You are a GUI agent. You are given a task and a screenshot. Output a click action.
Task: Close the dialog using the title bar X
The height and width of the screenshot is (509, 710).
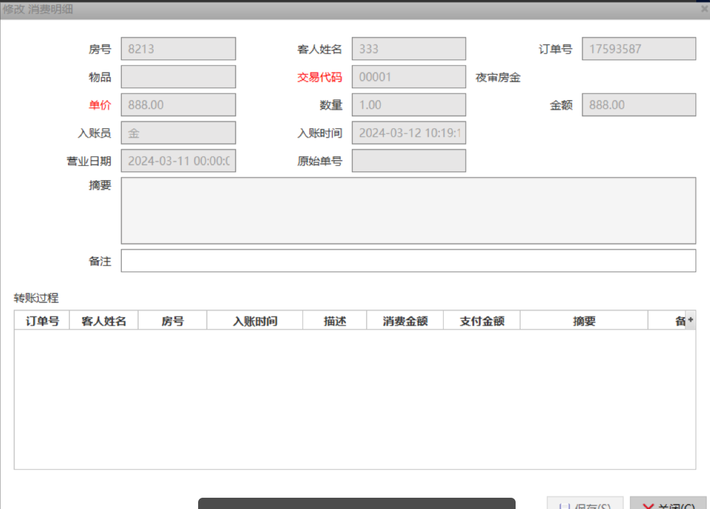704,9
